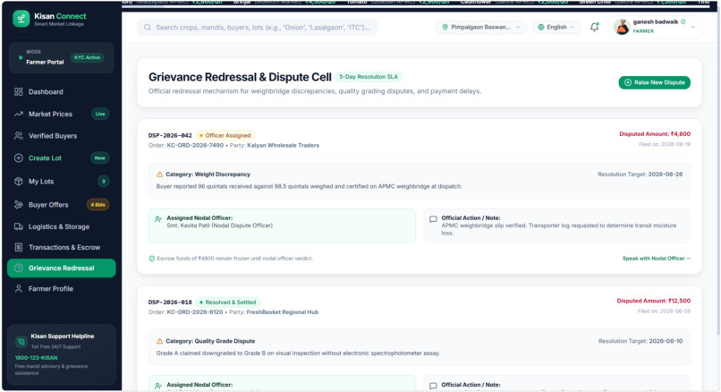Click ganesh badwaik profile avatar

click(622, 27)
